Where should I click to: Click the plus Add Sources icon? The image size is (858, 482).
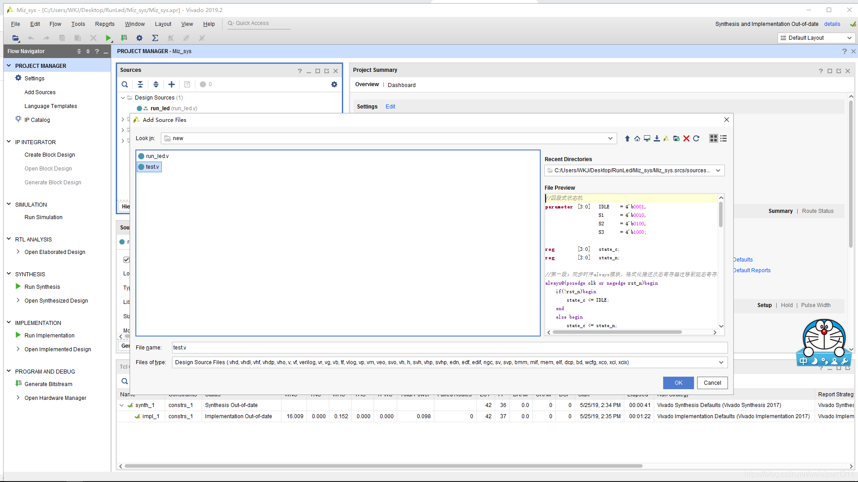tap(172, 84)
